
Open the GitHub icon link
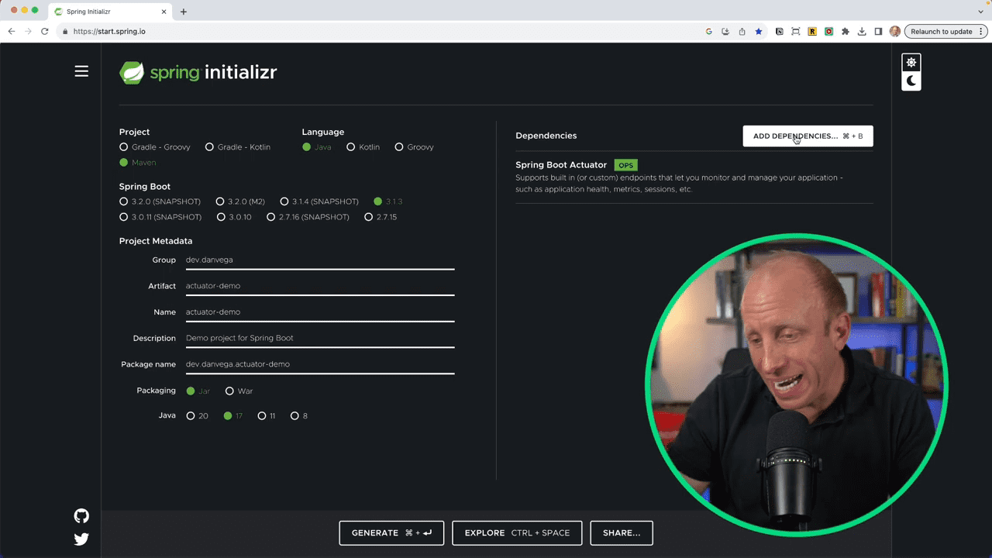[x=81, y=516]
